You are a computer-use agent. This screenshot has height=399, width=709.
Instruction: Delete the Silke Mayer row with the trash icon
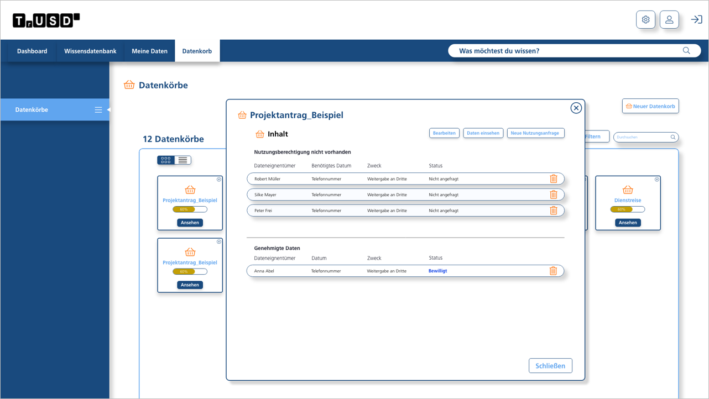554,195
